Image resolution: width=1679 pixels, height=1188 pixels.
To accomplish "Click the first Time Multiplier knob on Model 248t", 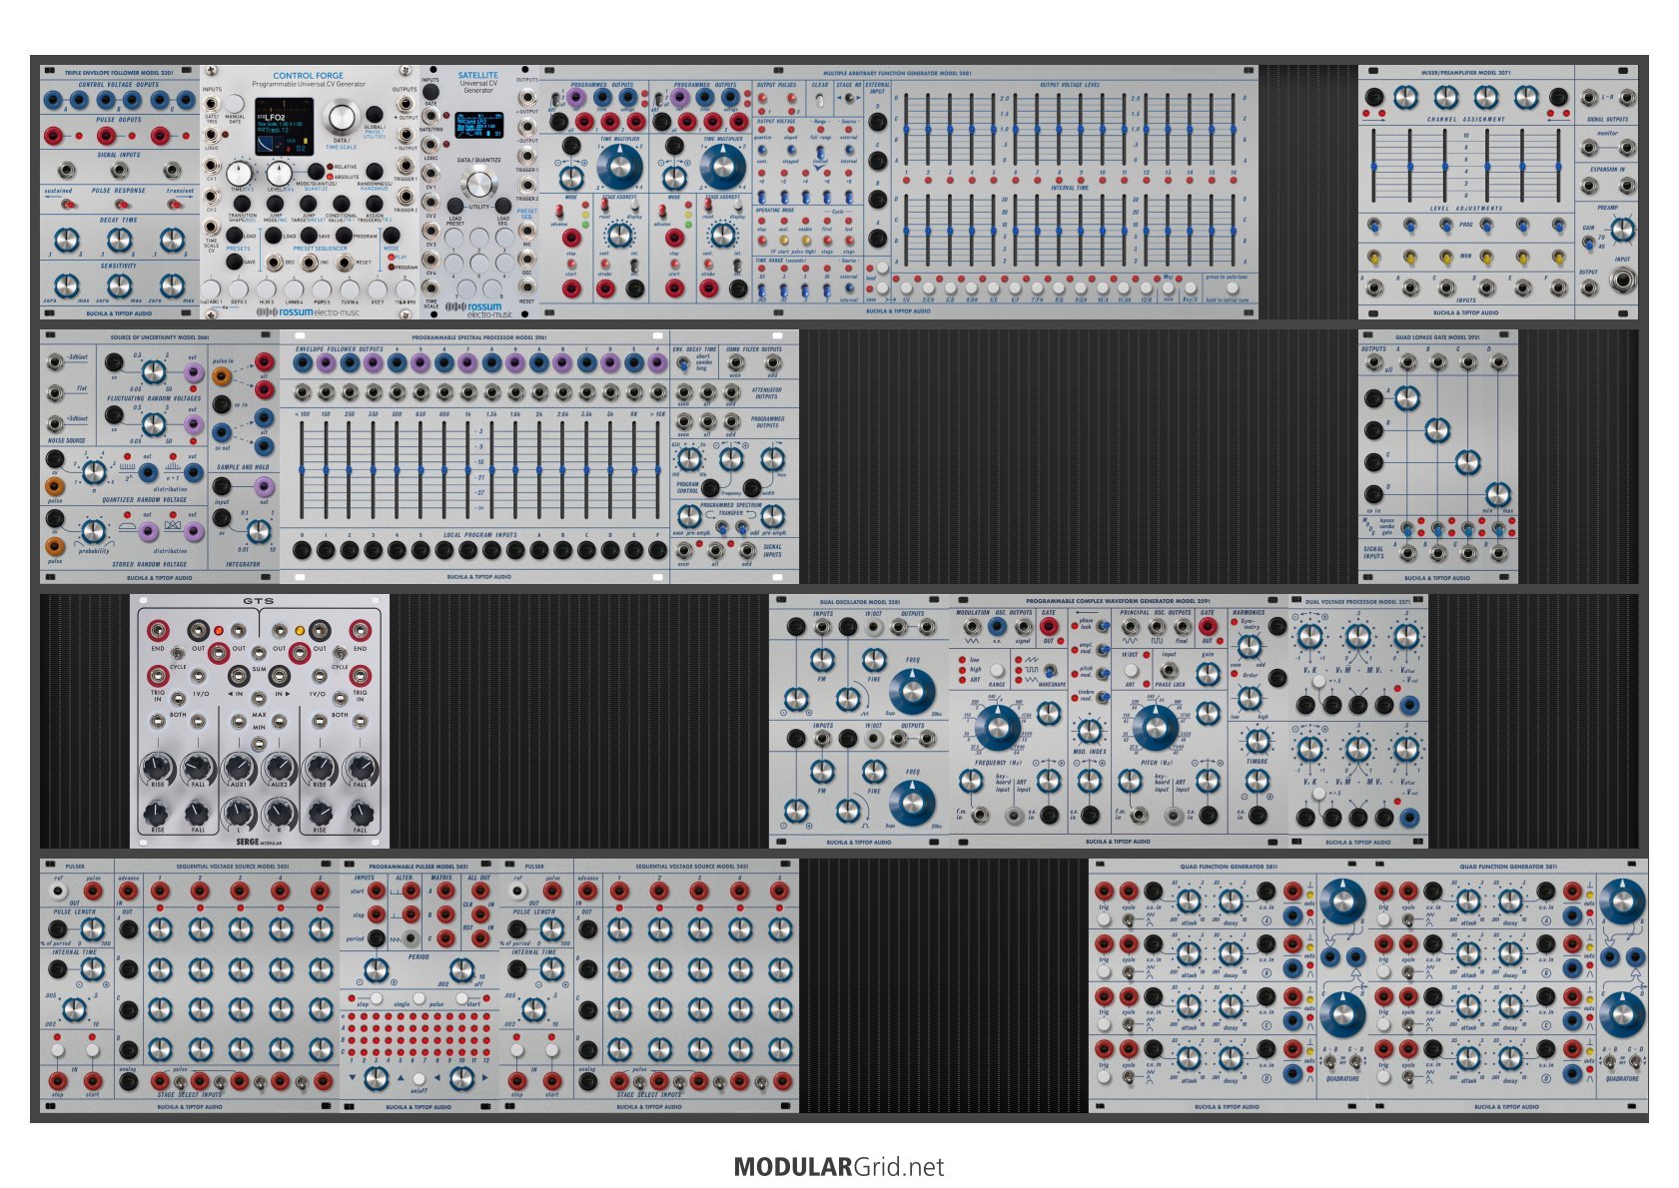I will click(619, 166).
